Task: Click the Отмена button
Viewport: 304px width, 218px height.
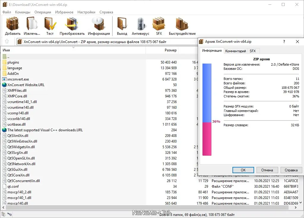Action: [x=267, y=170]
